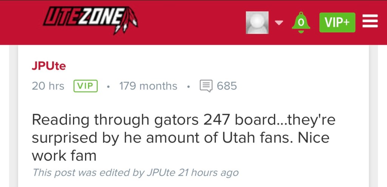The height and width of the screenshot is (187, 387).
Task: Click the 179 months membership label
Action: [x=148, y=86]
